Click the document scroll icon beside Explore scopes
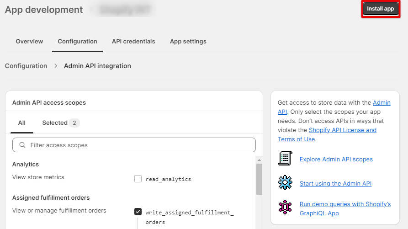Viewport: 408px width, 229px height. 285,158
